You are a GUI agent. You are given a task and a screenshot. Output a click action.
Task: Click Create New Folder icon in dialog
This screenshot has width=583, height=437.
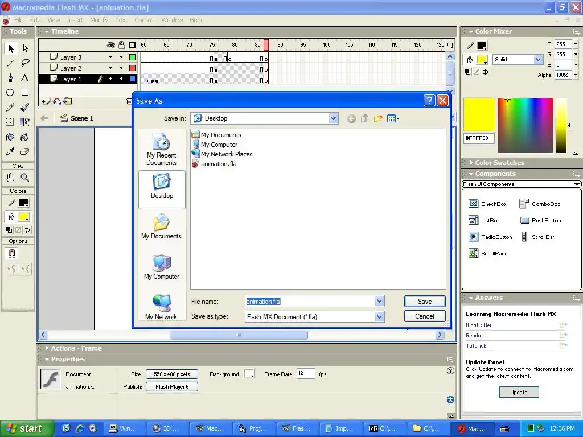coord(378,118)
